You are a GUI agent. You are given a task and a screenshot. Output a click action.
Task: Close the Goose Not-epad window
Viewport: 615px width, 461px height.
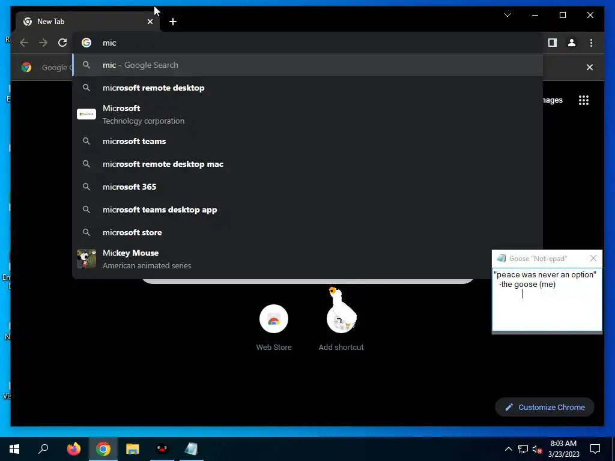click(593, 258)
